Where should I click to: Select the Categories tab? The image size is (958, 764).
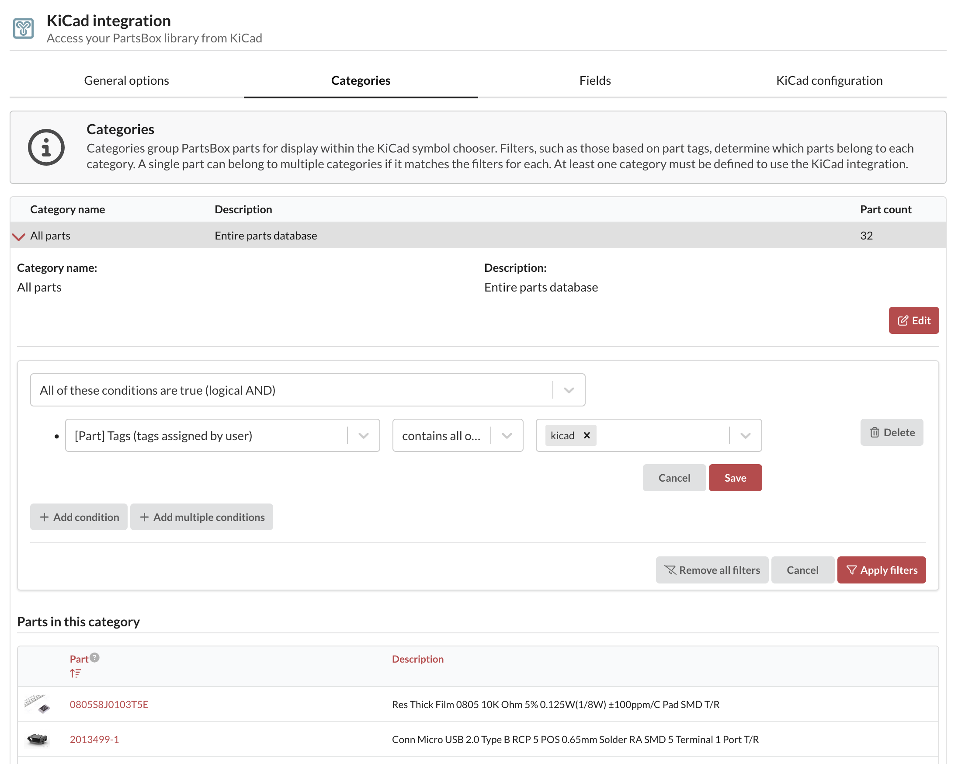tap(361, 80)
